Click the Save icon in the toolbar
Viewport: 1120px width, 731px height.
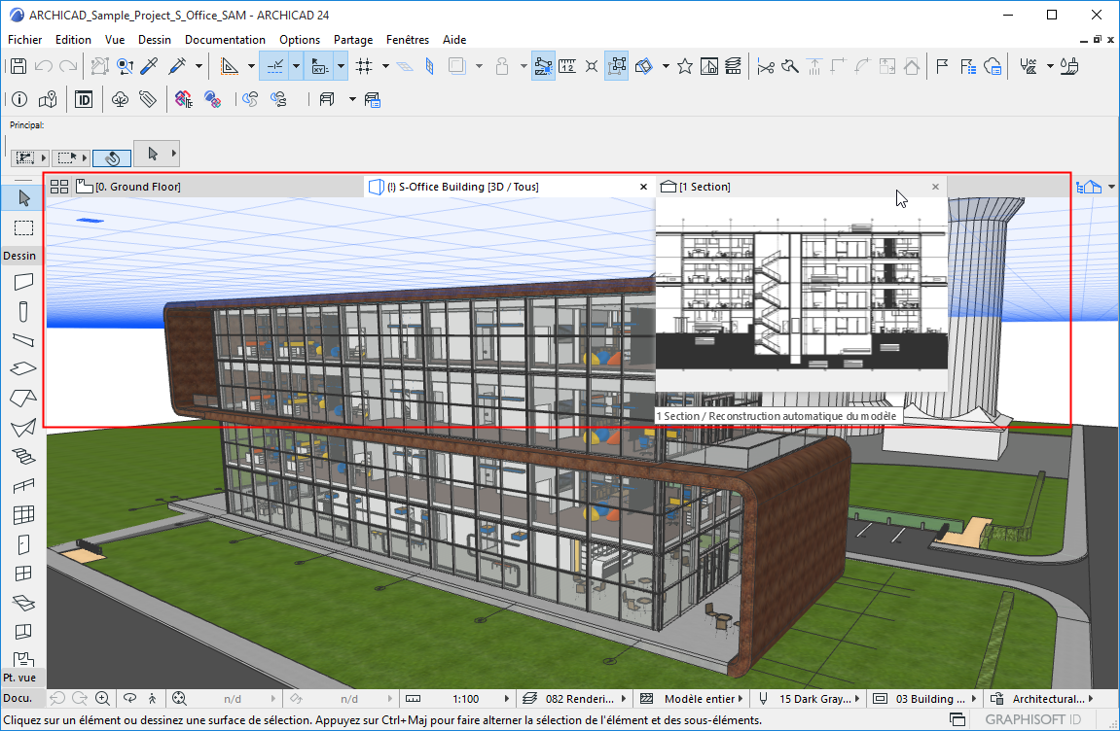pos(18,66)
